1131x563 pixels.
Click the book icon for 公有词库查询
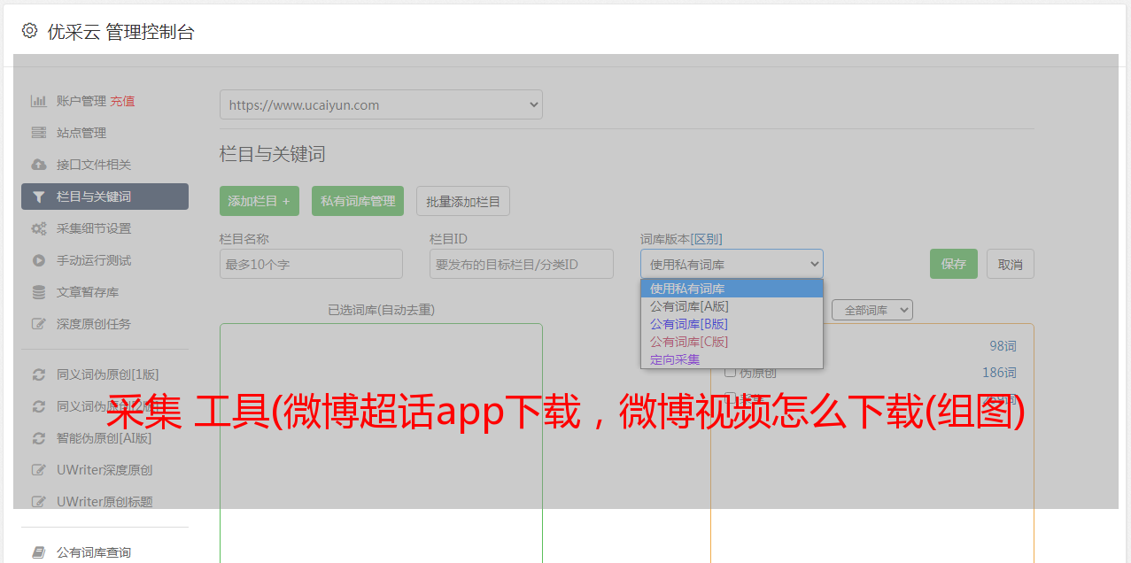(x=38, y=552)
